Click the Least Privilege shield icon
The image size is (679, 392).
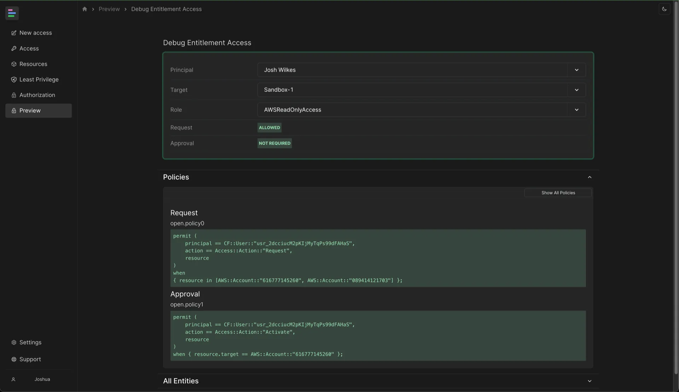14,79
